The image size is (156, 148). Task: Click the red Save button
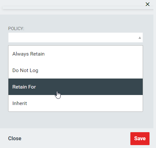(x=140, y=139)
